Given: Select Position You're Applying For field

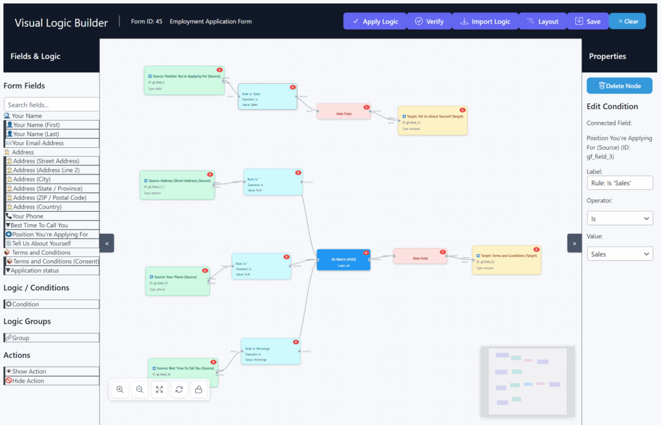Looking at the screenshot, I should coord(52,234).
